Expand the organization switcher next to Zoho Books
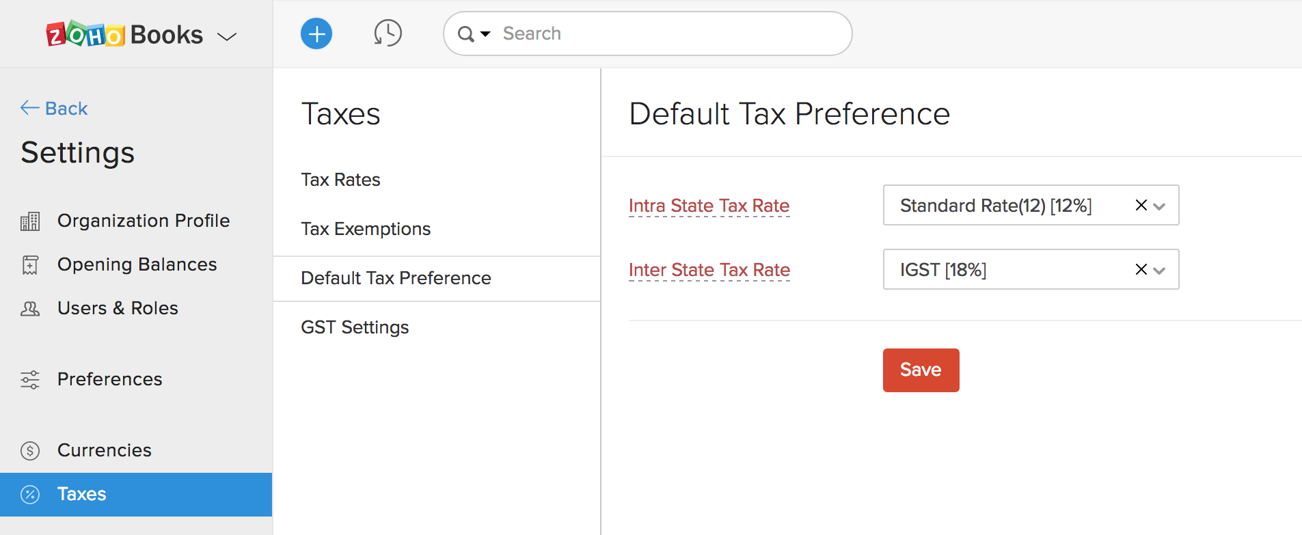1302x535 pixels. click(227, 36)
